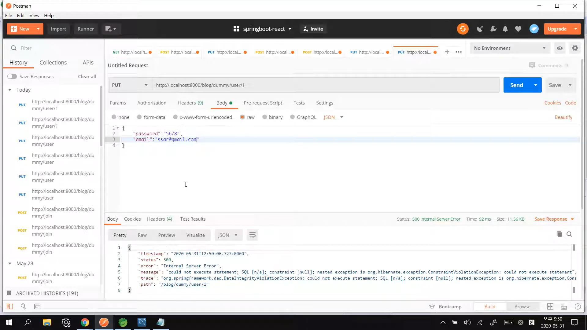The width and height of the screenshot is (587, 330).
Task: Collapse the Today history group
Action: [x=10, y=90]
